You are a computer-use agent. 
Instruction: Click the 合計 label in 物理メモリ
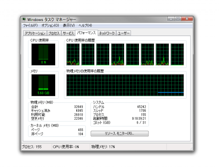tap(35, 107)
